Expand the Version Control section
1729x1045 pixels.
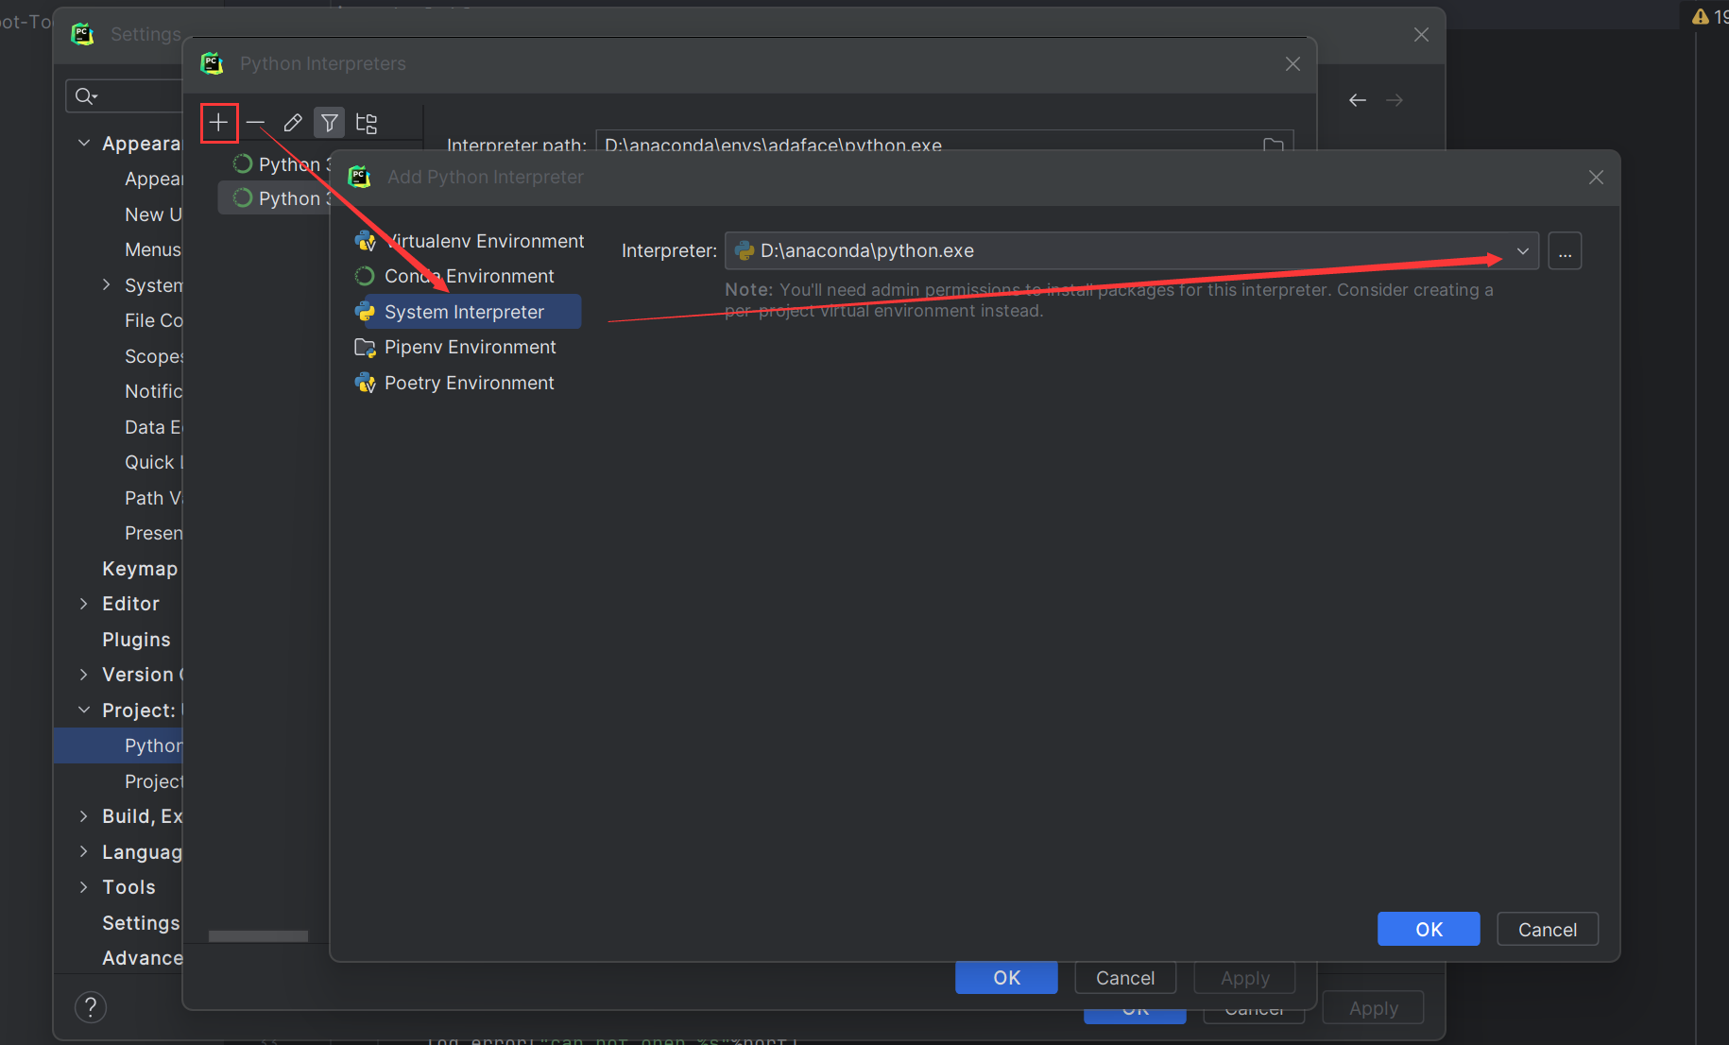coord(84,674)
